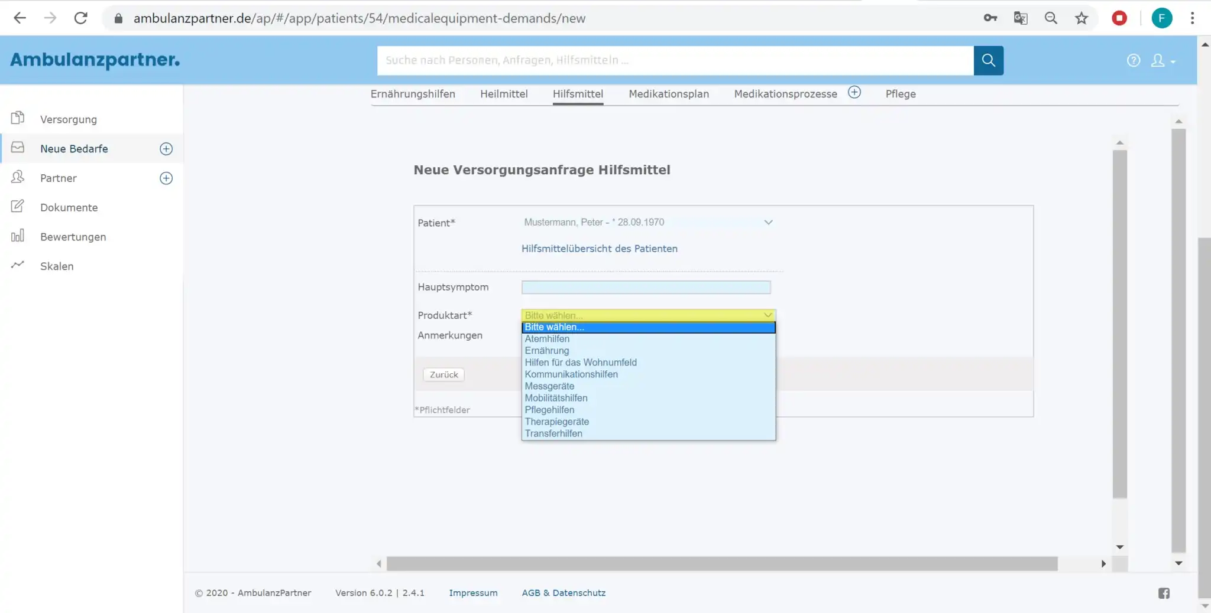
Task: Open the Patient dropdown Mustermann, Peter
Action: point(648,222)
